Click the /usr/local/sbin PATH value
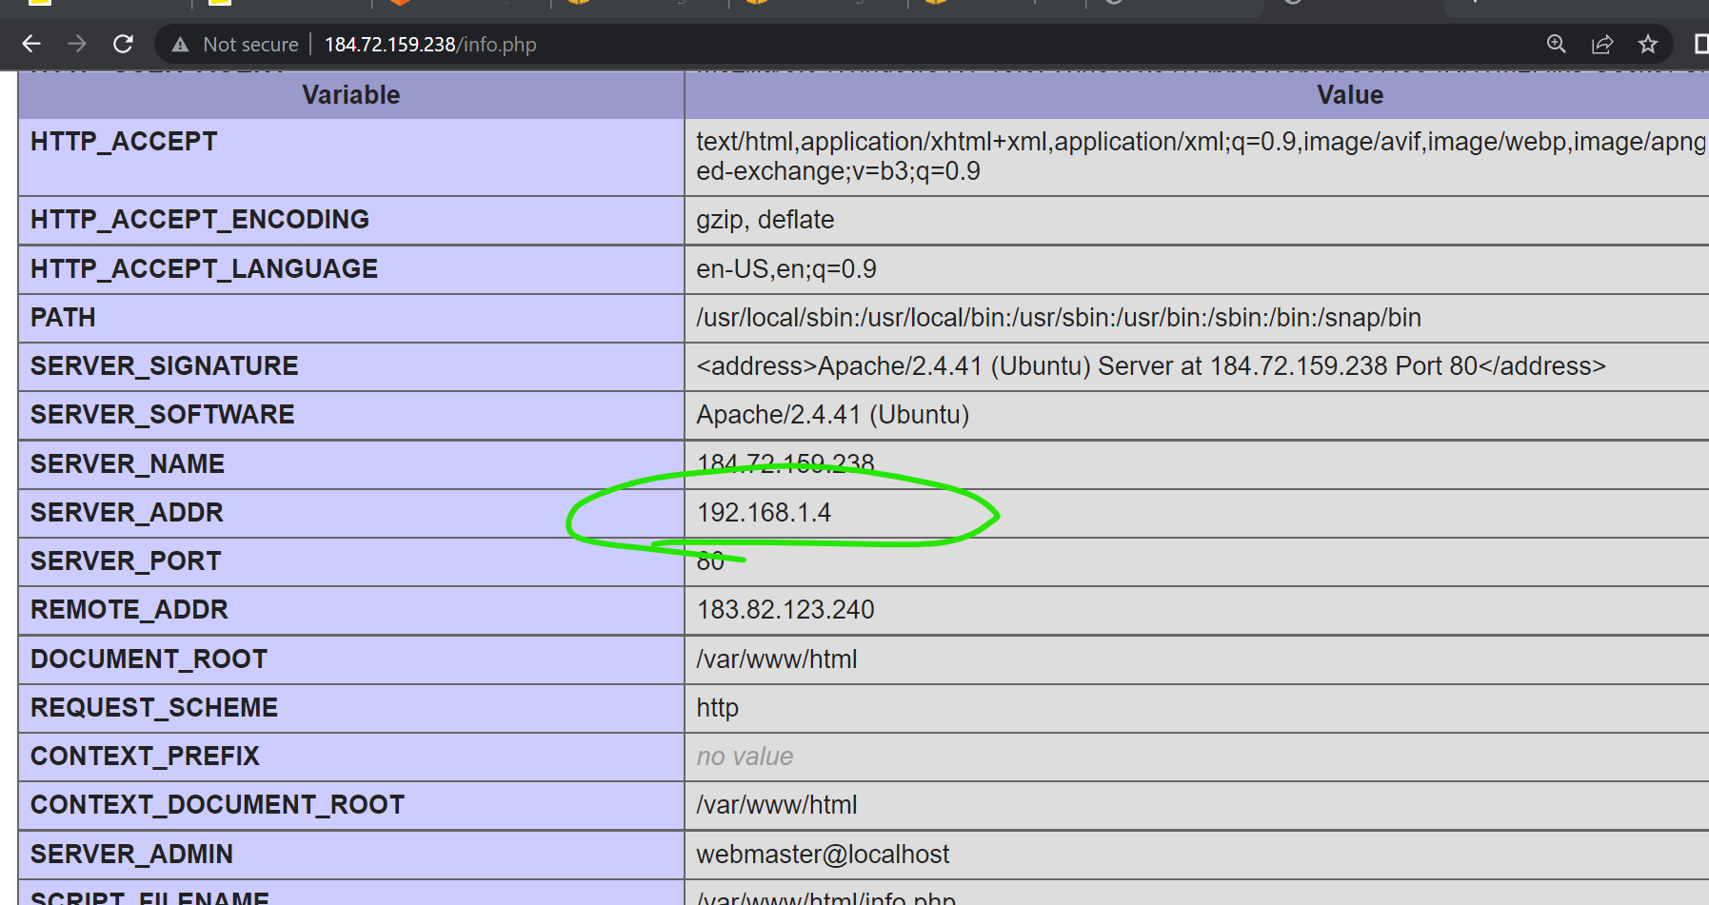Viewport: 1709px width, 905px height. click(x=1059, y=318)
